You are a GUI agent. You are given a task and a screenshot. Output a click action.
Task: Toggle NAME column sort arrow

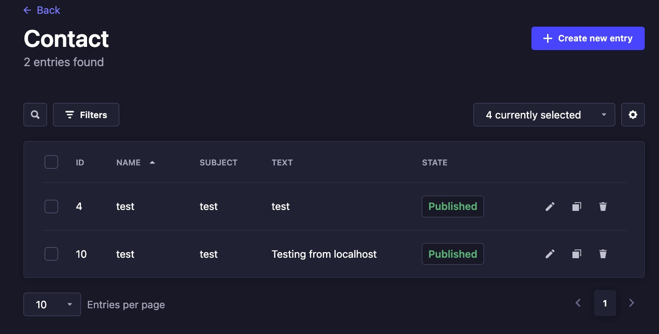point(152,162)
